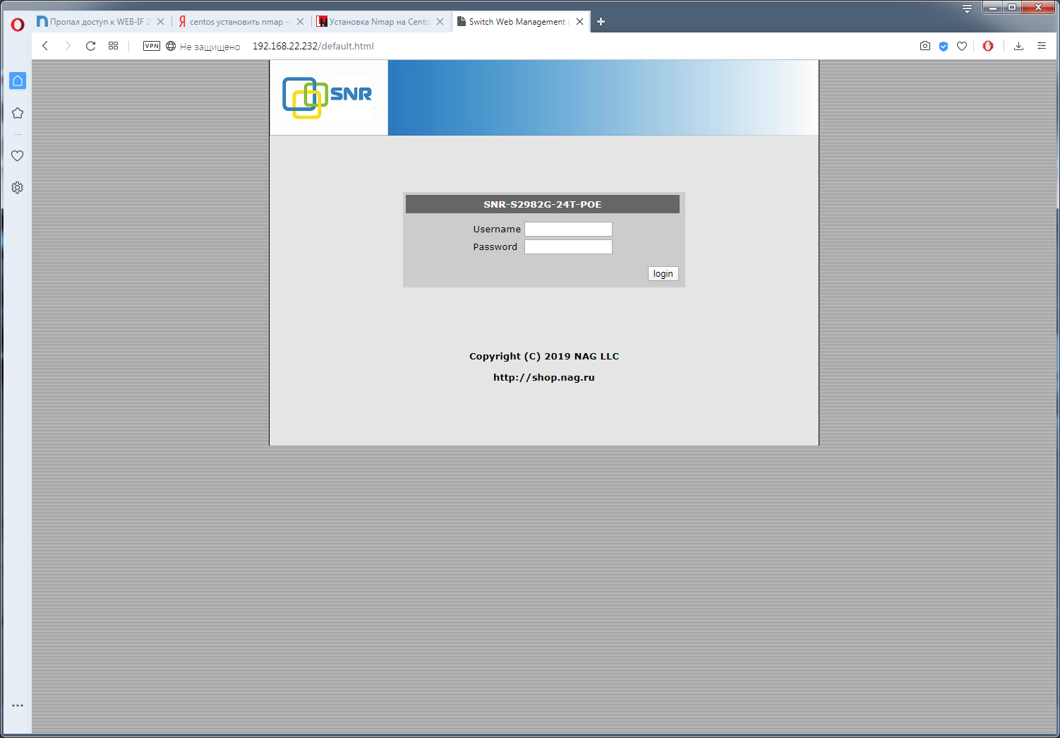Minimize the Opera window
Image resolution: width=1060 pixels, height=738 pixels.
pos(992,7)
